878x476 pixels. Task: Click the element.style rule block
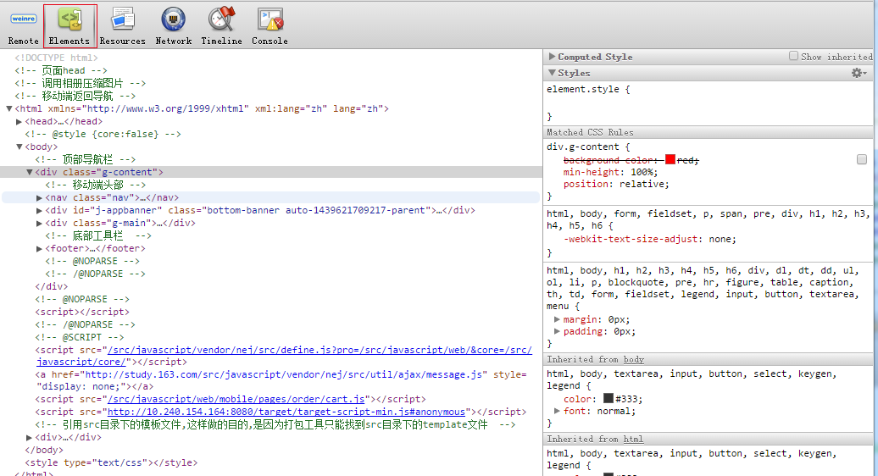click(x=708, y=102)
